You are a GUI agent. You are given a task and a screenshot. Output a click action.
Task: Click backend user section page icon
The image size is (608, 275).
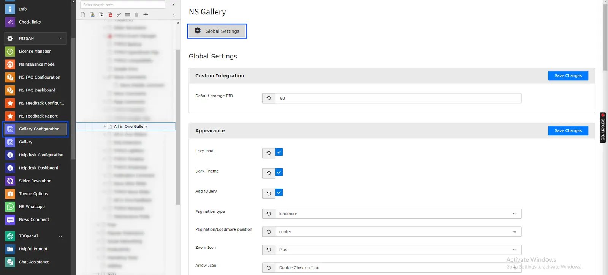point(92,15)
